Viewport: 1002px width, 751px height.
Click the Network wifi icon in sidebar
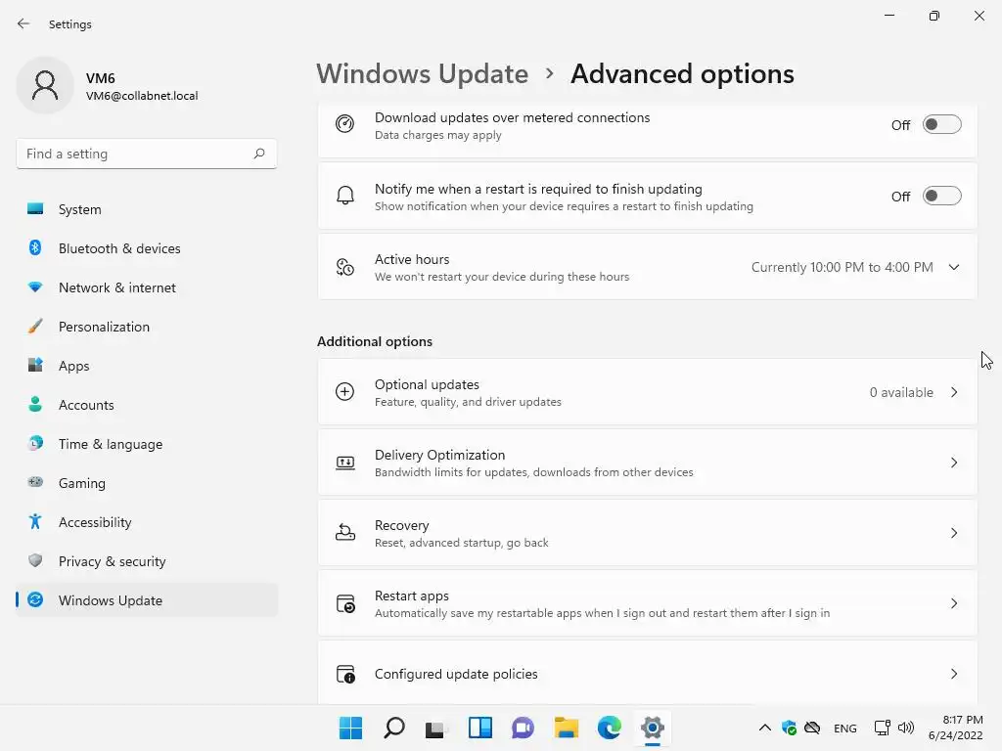coord(35,287)
